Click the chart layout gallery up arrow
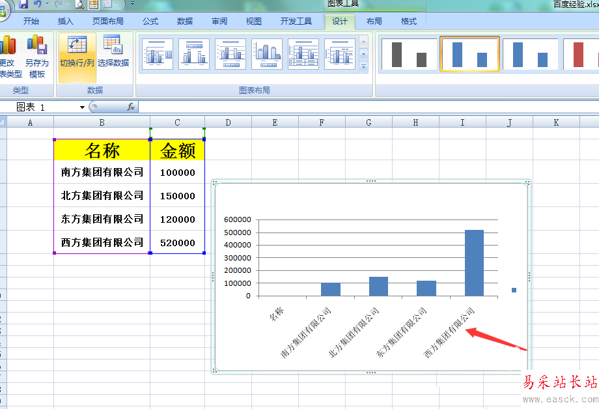This screenshot has height=409, width=599. 364,42
